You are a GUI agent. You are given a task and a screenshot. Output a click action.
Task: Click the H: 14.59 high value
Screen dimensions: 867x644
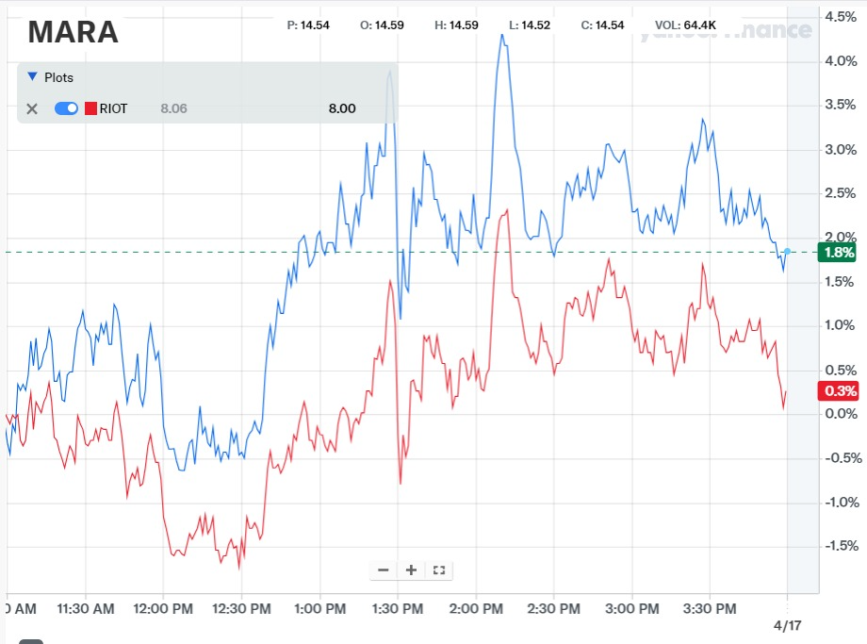[456, 25]
